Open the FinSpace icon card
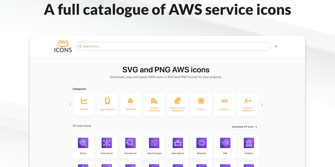 tap(249, 147)
